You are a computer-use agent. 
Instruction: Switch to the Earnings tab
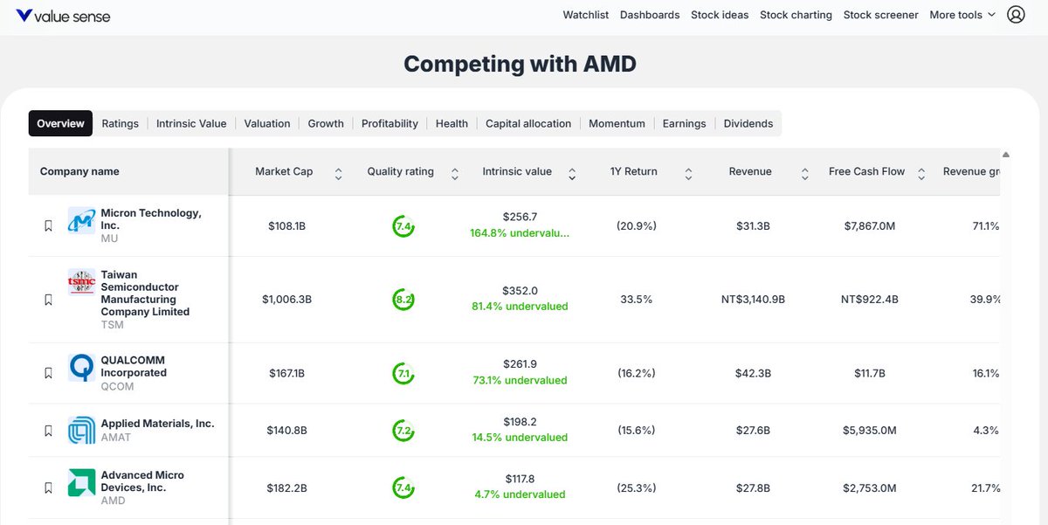point(684,123)
